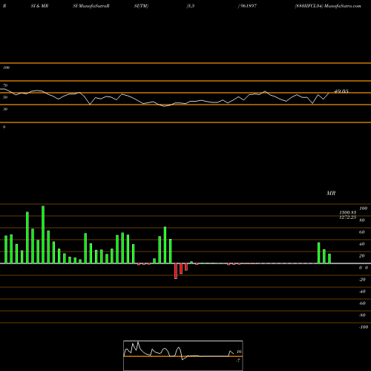Viewport: 371px width, 371px height.
Task: Click the 20 label on MR axis
Action: click(x=362, y=256)
